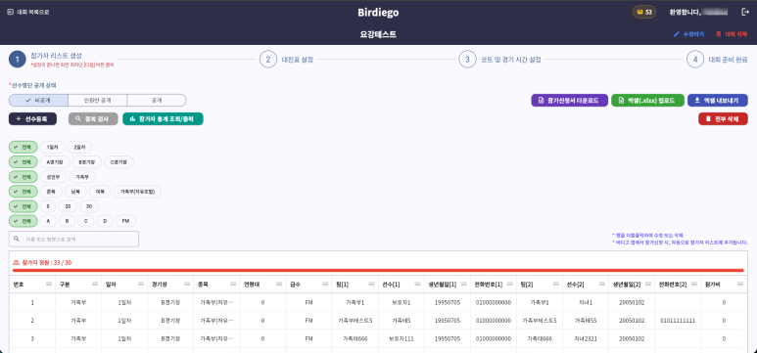Toggle the 2일차 filter chip
The image size is (757, 353).
tap(79, 147)
